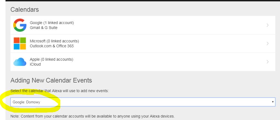Open the 'Google: Domowy' calendar dropdown
The height and width of the screenshot is (120, 280).
pyautogui.click(x=138, y=102)
